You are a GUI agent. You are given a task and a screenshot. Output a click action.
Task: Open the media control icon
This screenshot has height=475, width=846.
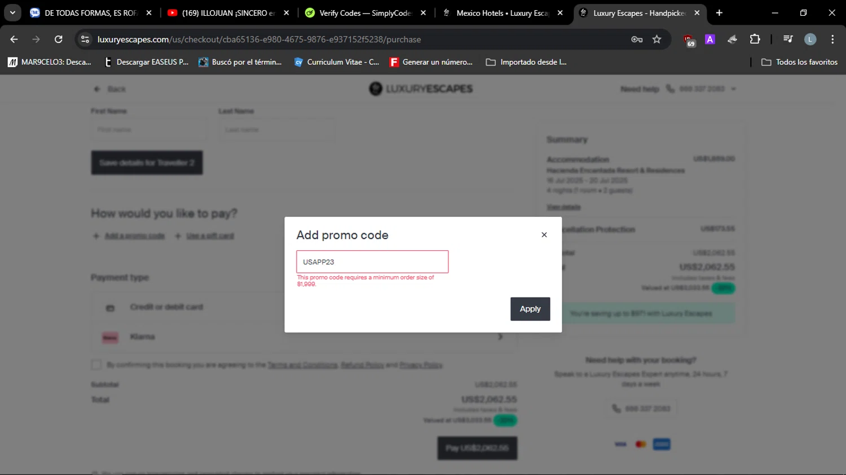[788, 39]
